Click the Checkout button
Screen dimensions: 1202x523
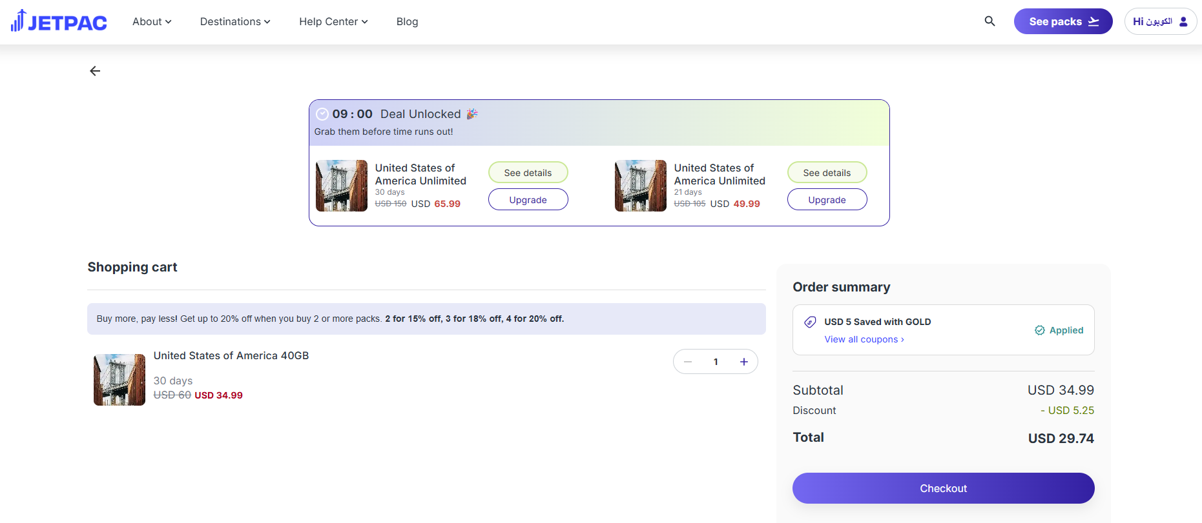tap(944, 488)
